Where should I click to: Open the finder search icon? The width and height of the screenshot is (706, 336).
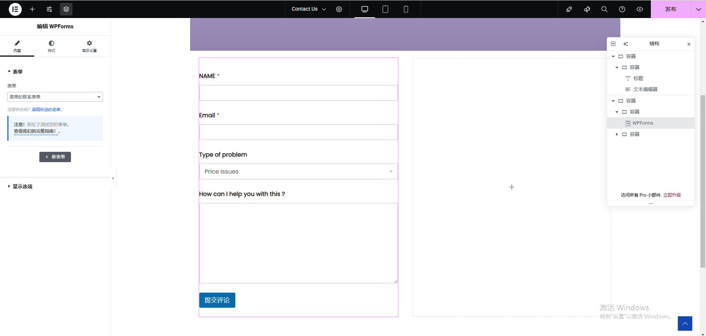tap(604, 9)
